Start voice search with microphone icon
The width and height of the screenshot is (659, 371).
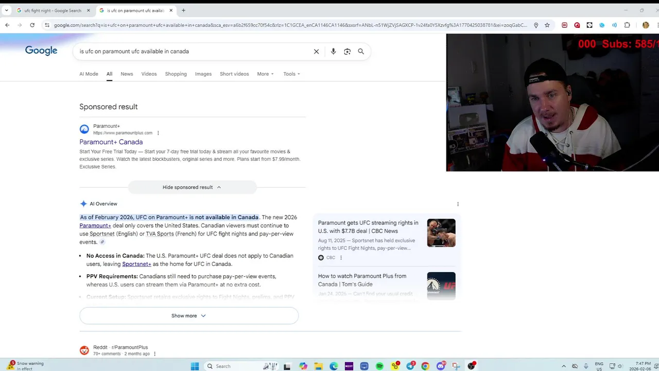click(x=333, y=52)
